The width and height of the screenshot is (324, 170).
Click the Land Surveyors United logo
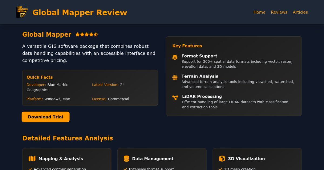(22, 12)
